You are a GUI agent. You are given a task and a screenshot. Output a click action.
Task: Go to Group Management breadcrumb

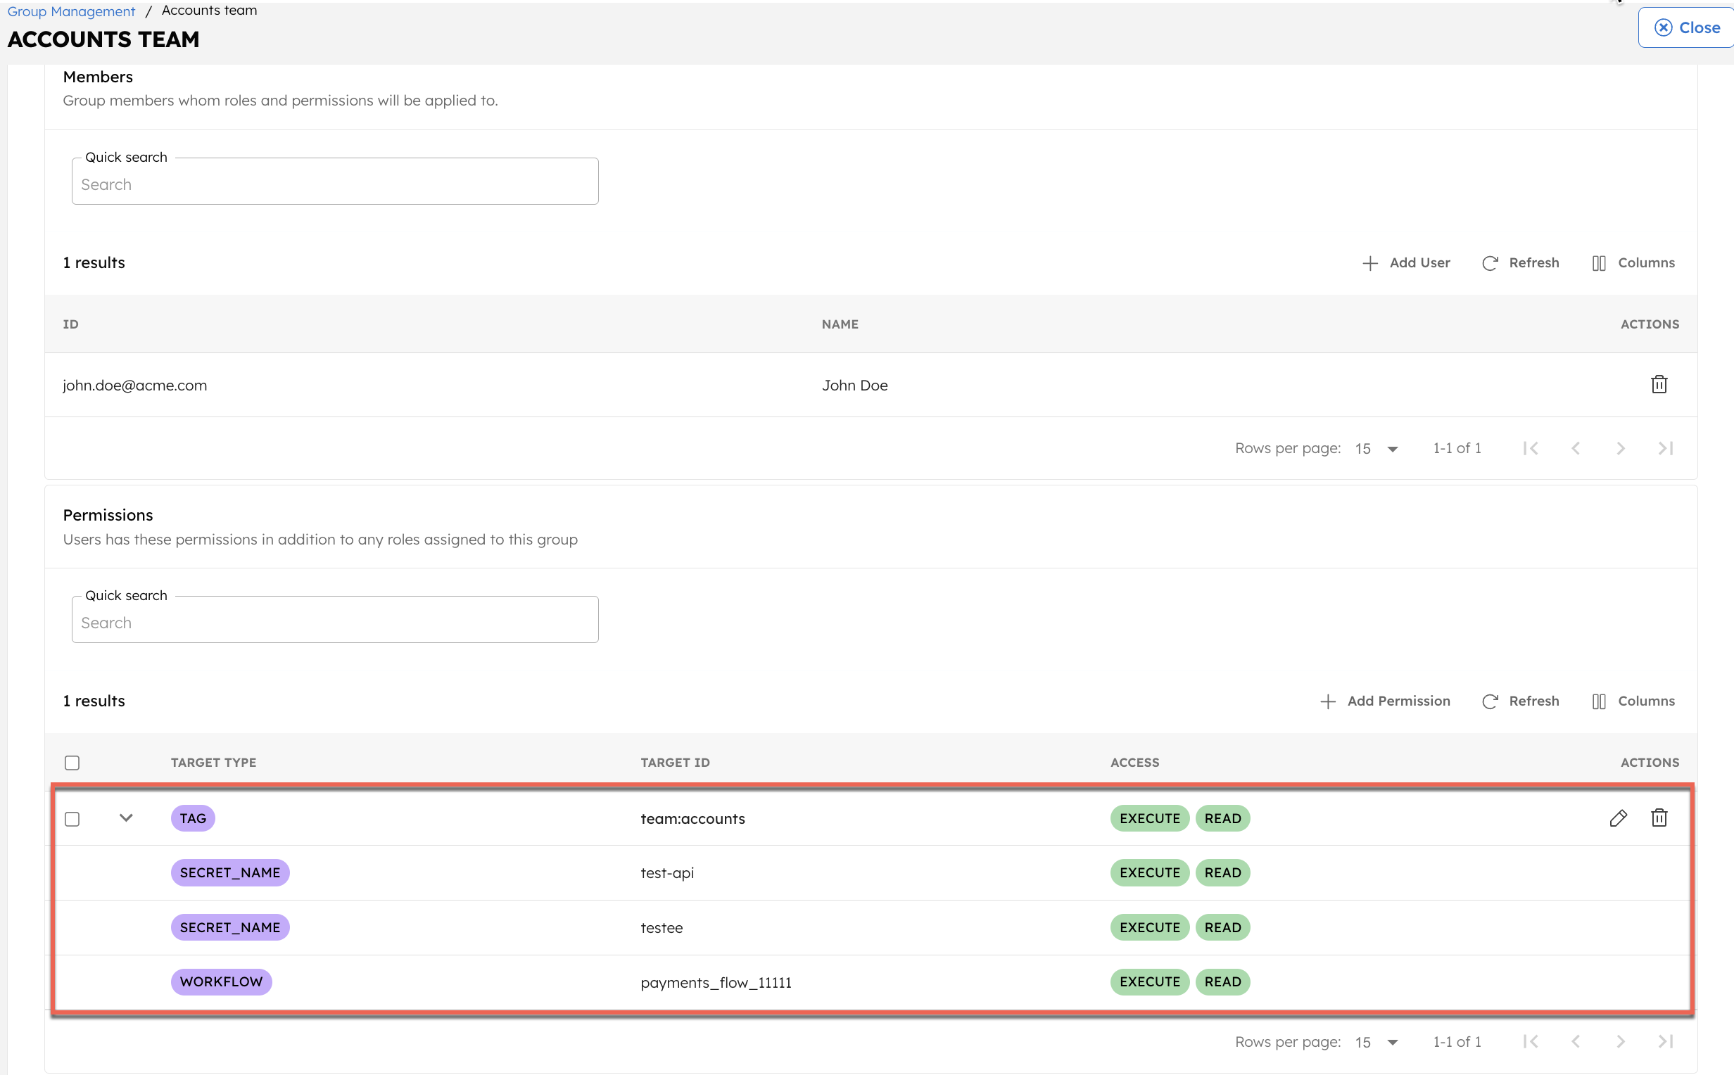pyautogui.click(x=71, y=11)
